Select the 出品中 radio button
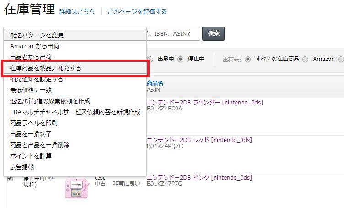The image size is (344, 208). pos(150,59)
